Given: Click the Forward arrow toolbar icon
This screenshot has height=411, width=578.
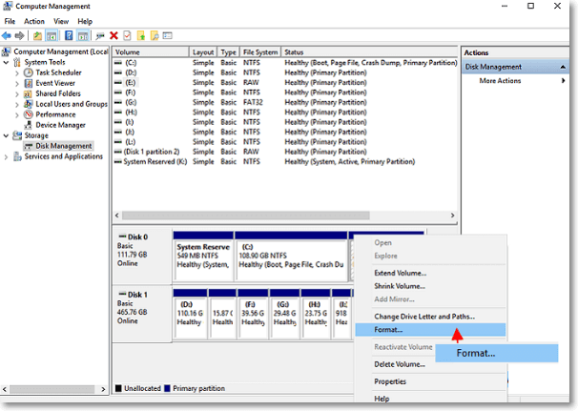Looking at the screenshot, I should 21,35.
